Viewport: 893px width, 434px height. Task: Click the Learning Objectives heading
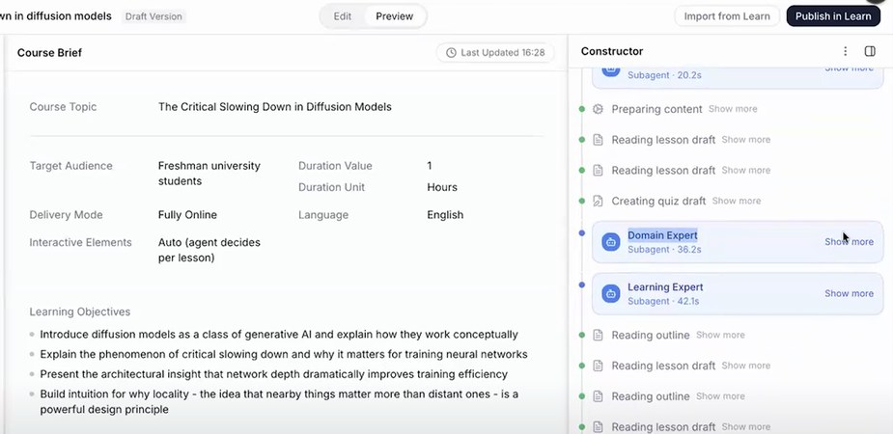80,312
